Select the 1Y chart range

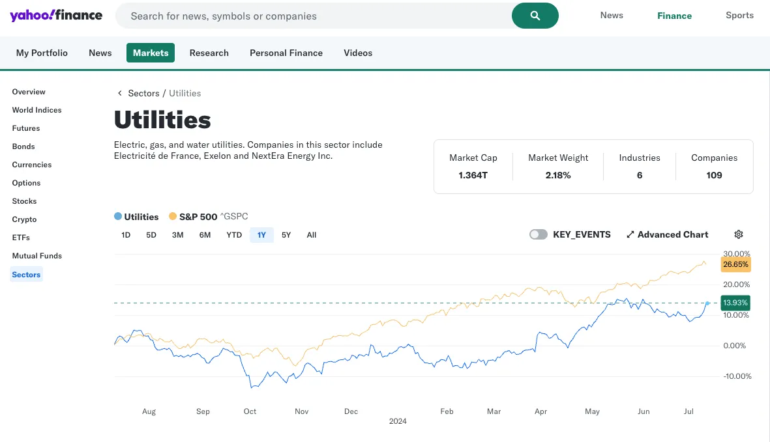click(261, 235)
